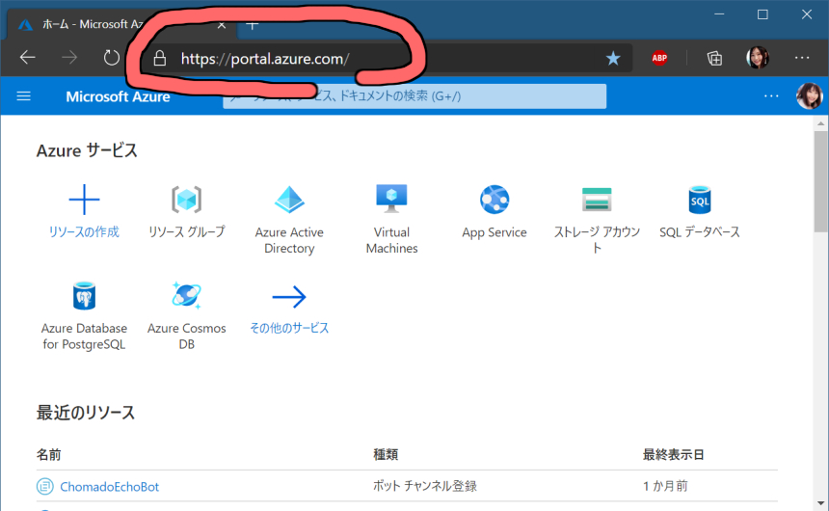Open the App Service icon
This screenshot has width=829, height=511.
pos(495,200)
